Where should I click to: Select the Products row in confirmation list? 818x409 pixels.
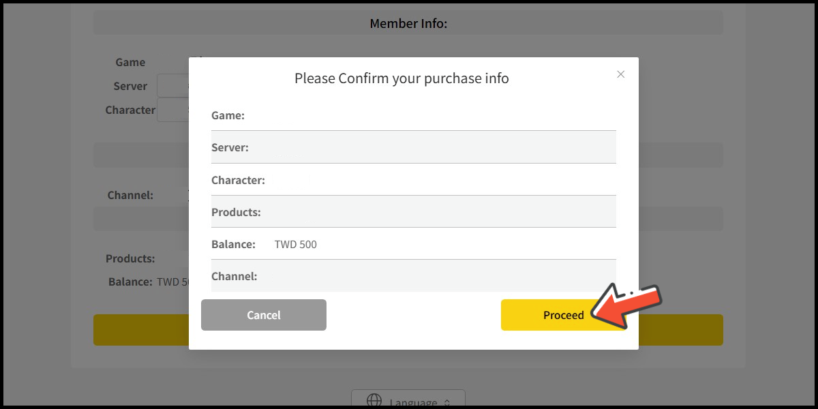coord(413,212)
